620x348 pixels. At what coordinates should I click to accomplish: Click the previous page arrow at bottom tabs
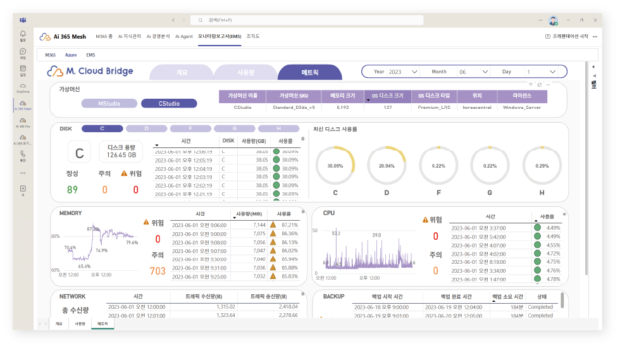point(40,323)
